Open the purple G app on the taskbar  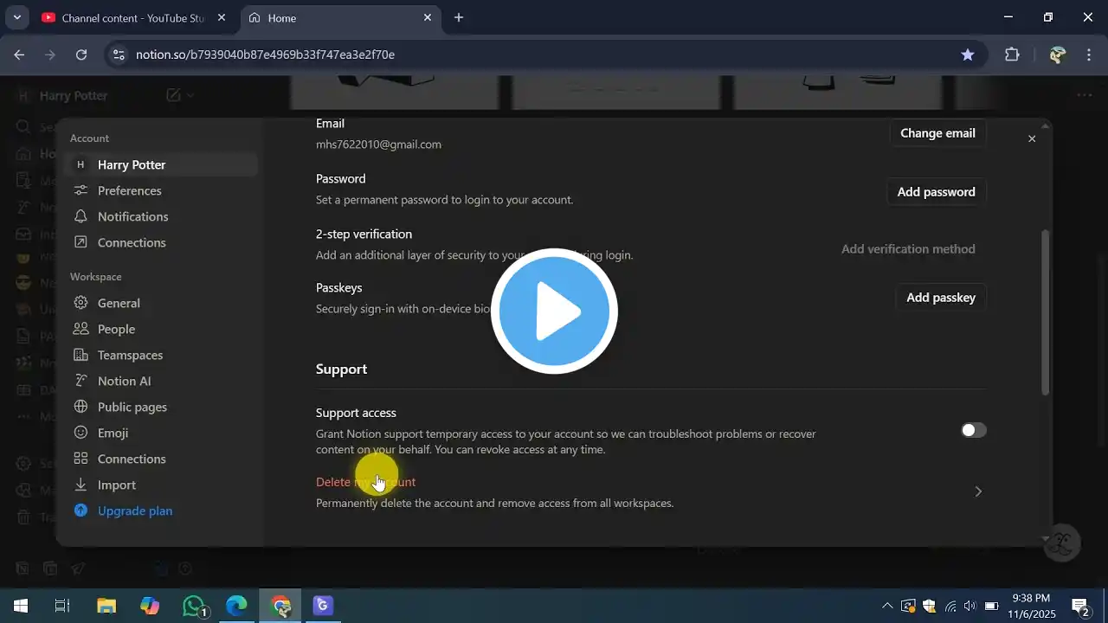tap(323, 606)
